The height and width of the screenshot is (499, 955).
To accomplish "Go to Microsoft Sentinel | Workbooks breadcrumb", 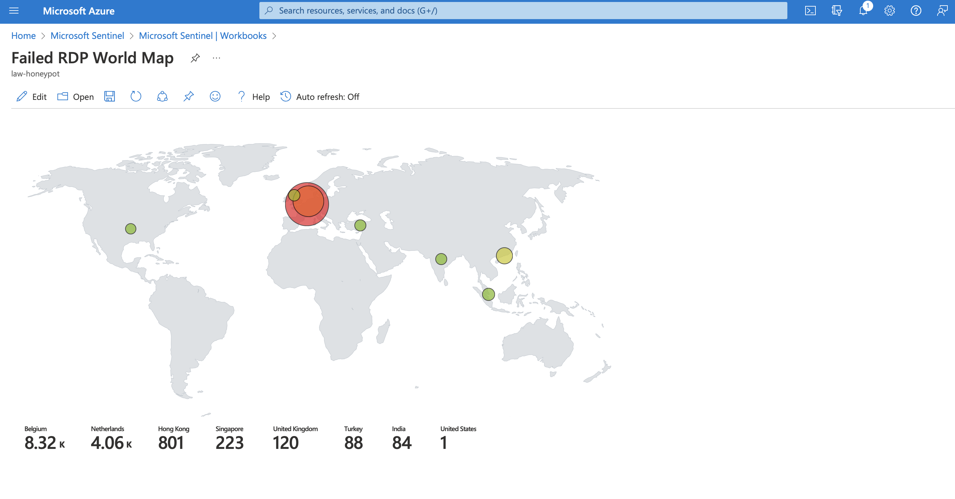I will (203, 36).
